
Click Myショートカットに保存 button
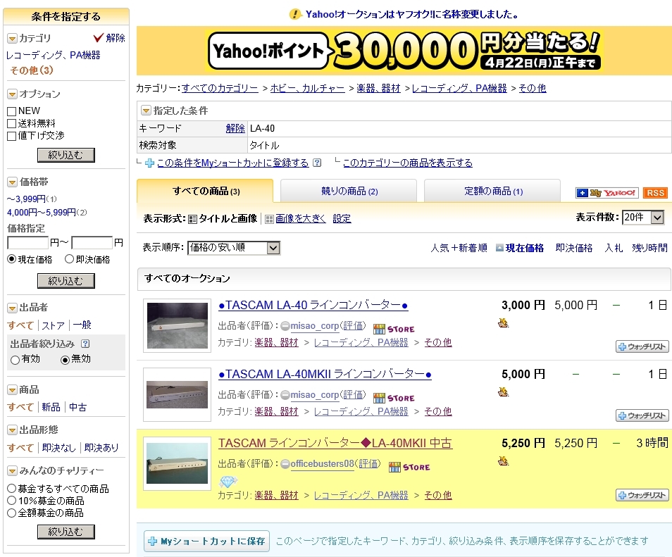click(206, 541)
